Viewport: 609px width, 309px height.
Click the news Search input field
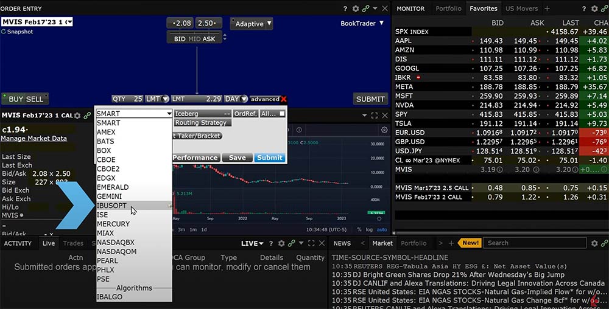535,243
